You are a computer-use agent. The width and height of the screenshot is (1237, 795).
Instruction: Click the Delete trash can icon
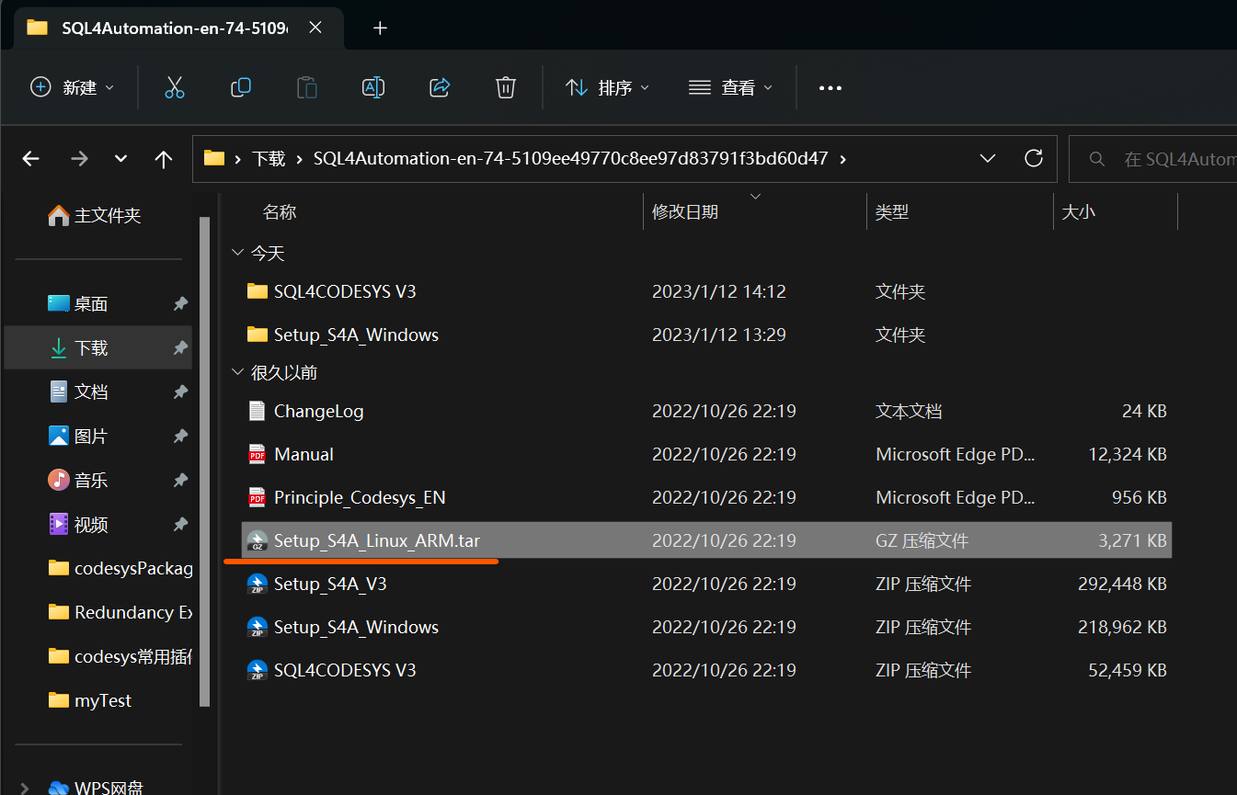click(505, 87)
